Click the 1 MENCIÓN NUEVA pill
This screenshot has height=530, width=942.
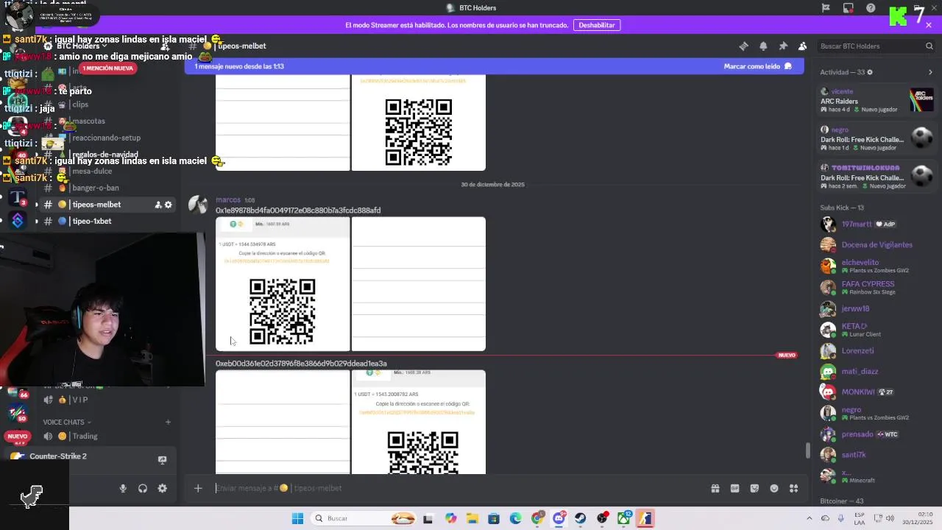(x=108, y=68)
